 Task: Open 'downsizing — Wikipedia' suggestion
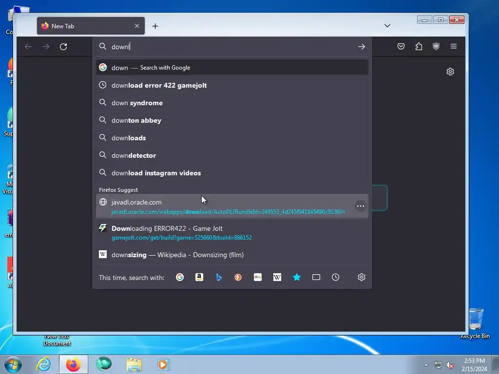[232, 255]
